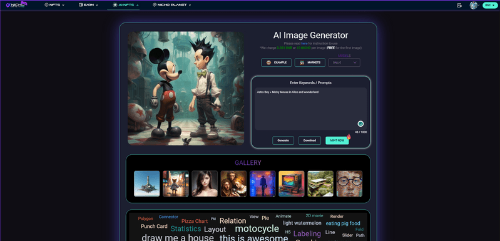Open the user profile avatar menu
The height and width of the screenshot is (241, 500).
coord(474,5)
